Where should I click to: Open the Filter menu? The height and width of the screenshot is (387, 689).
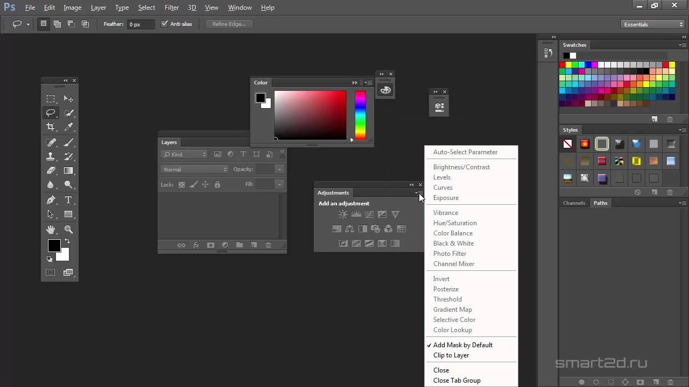click(x=172, y=8)
